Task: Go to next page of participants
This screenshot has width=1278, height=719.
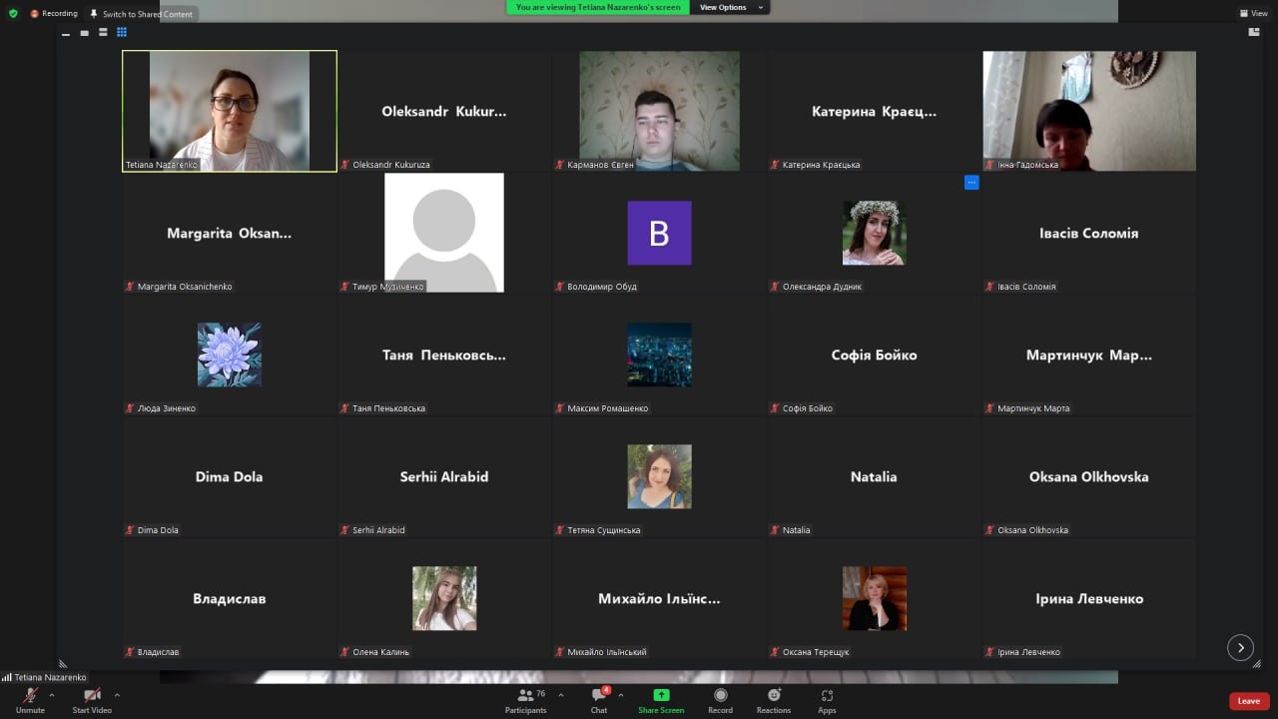Action: coord(1240,647)
